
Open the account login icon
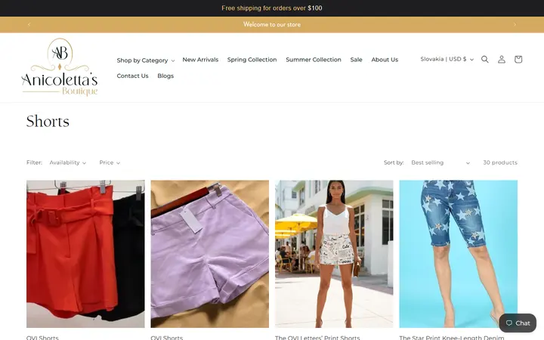[x=502, y=60]
